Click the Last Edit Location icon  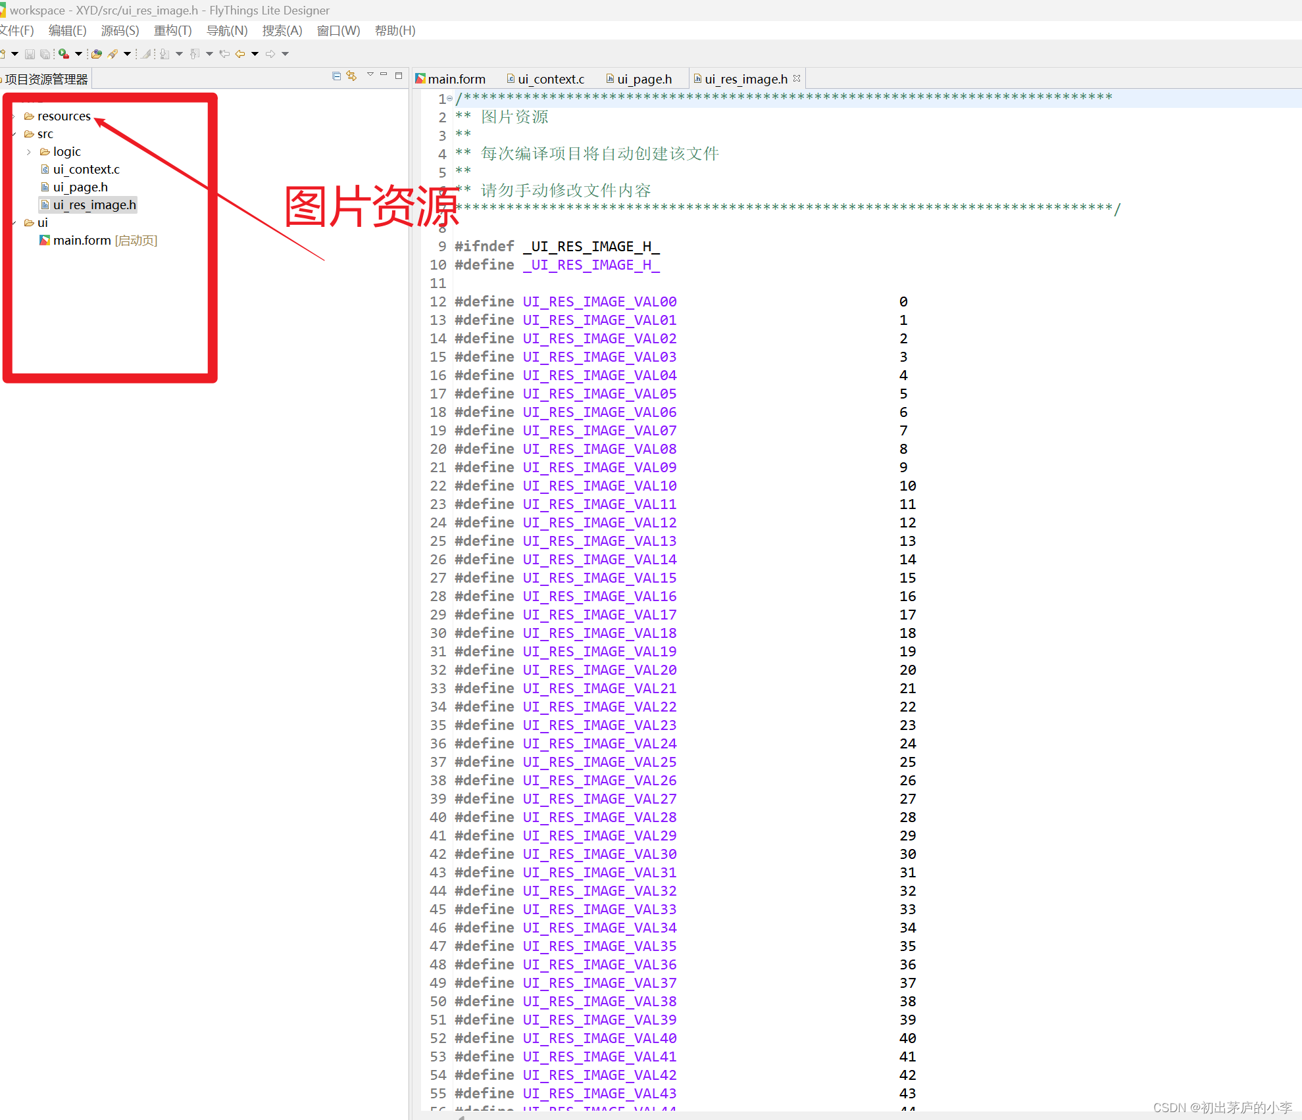tap(224, 54)
